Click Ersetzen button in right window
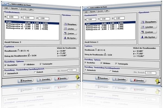Viewport: 163px width, 108px height. (x=149, y=32)
